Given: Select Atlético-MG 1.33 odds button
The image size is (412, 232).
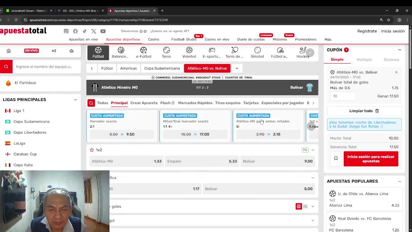Looking at the screenshot, I should click(126, 161).
